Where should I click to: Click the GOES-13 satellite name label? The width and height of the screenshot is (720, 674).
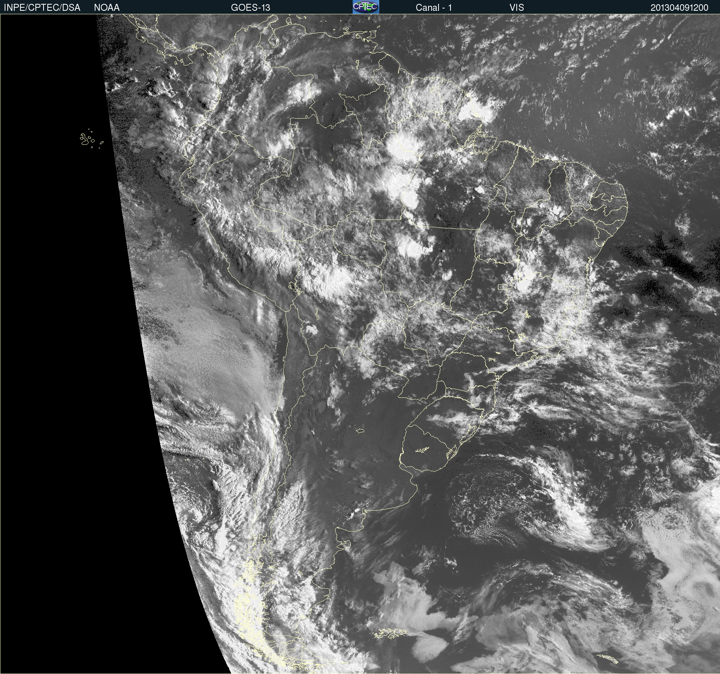251,8
